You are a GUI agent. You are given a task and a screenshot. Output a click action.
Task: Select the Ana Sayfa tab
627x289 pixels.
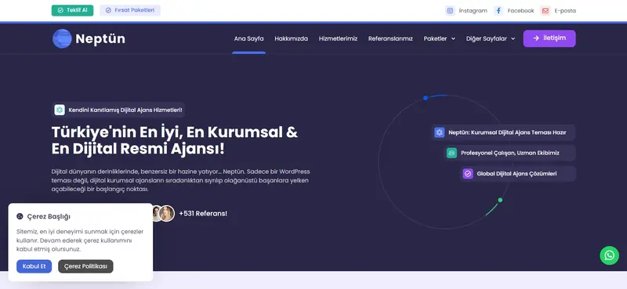point(248,39)
